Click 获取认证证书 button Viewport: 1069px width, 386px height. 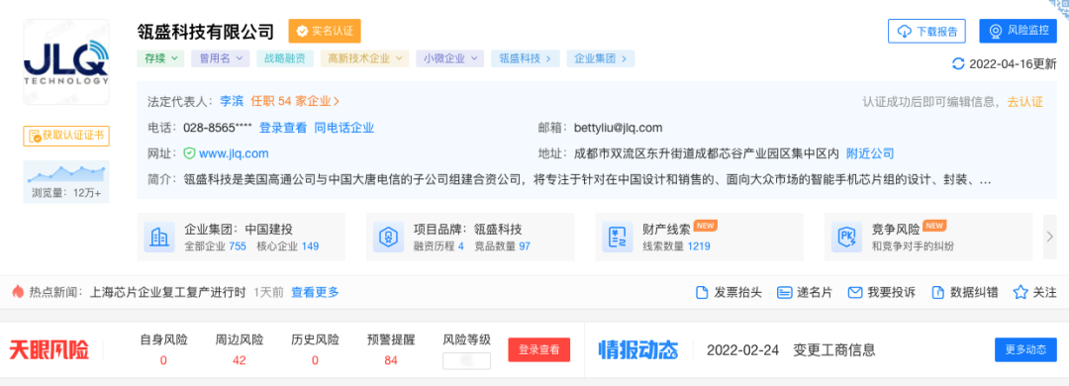pyautogui.click(x=66, y=136)
